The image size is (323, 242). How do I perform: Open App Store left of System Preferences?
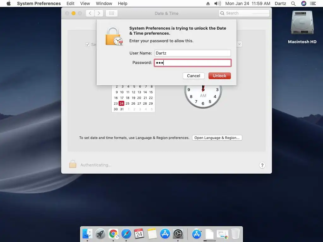(x=165, y=234)
